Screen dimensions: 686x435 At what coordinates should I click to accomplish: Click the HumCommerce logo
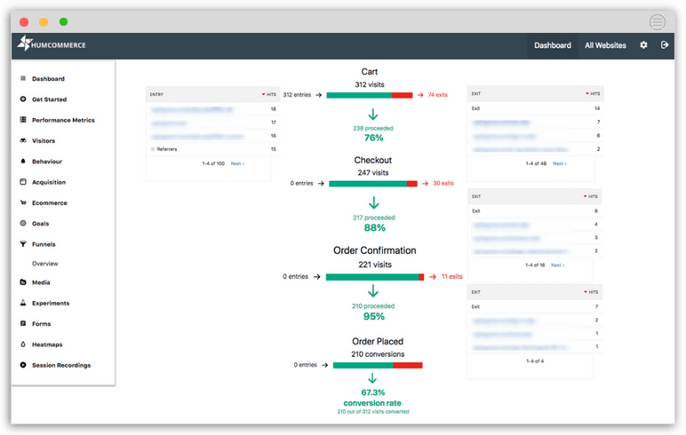52,43
